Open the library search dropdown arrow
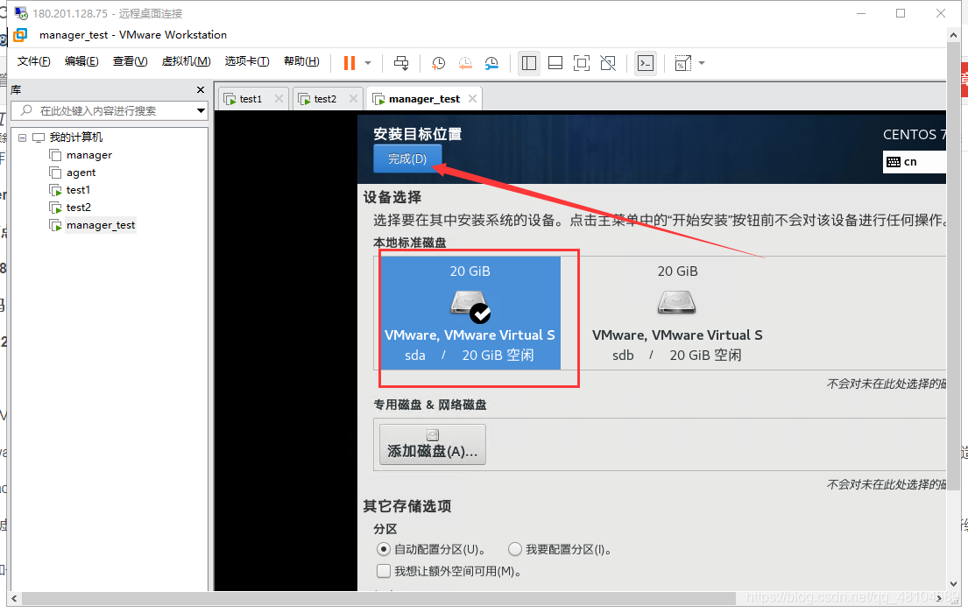The image size is (968, 613). [201, 111]
